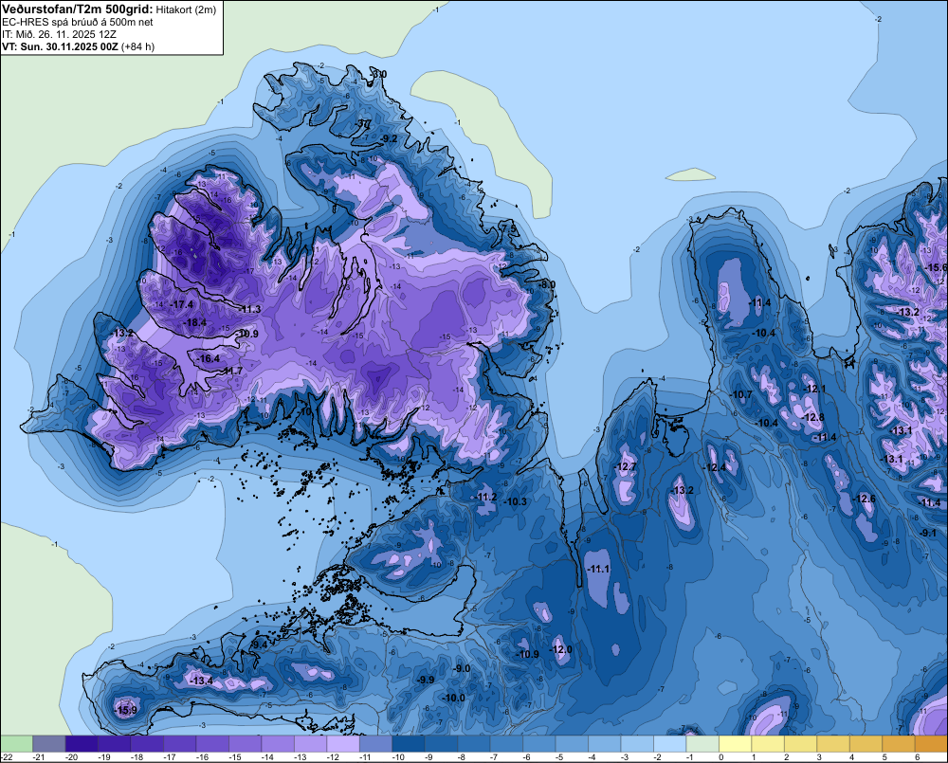Click the '-11.2' temperature label
Screen dimensions: 948x763
click(x=486, y=497)
